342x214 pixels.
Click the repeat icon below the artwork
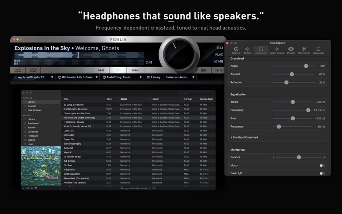coord(32,188)
